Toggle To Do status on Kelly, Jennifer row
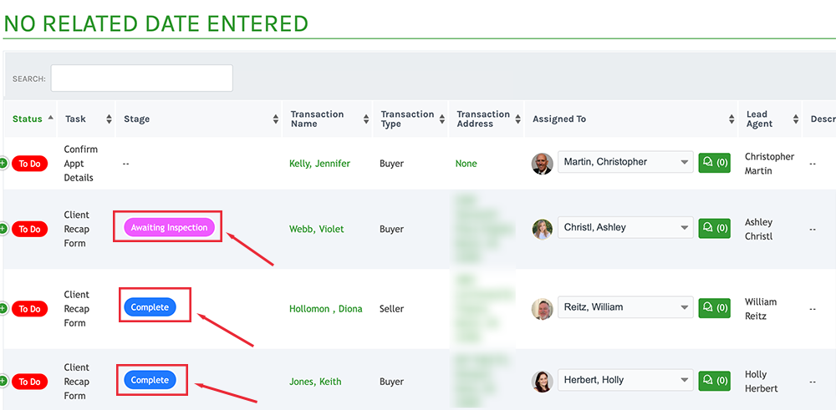The width and height of the screenshot is (836, 410). 30,164
